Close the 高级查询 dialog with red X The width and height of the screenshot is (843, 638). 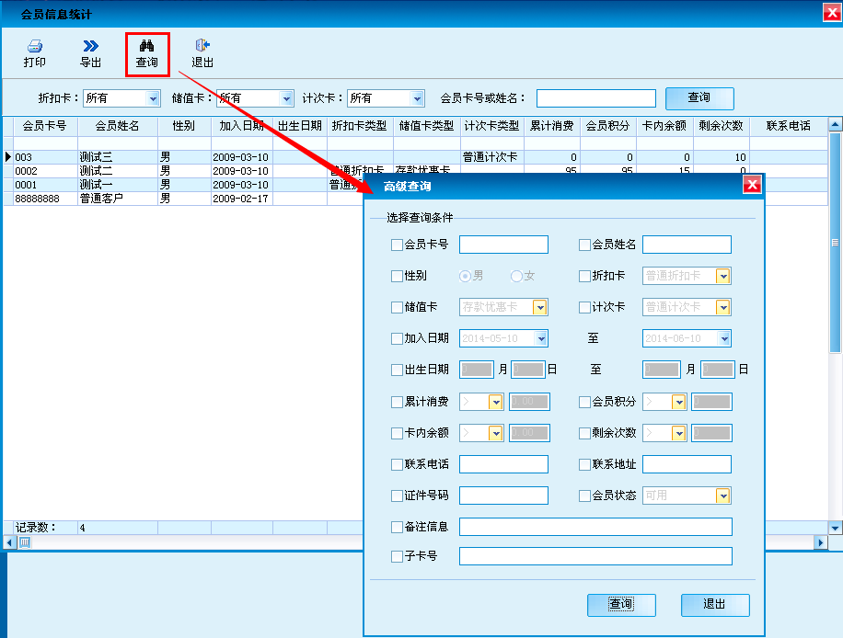752,186
